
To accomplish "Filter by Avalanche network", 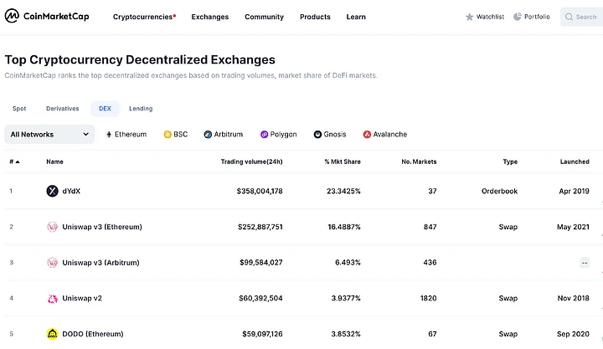I will (x=385, y=134).
